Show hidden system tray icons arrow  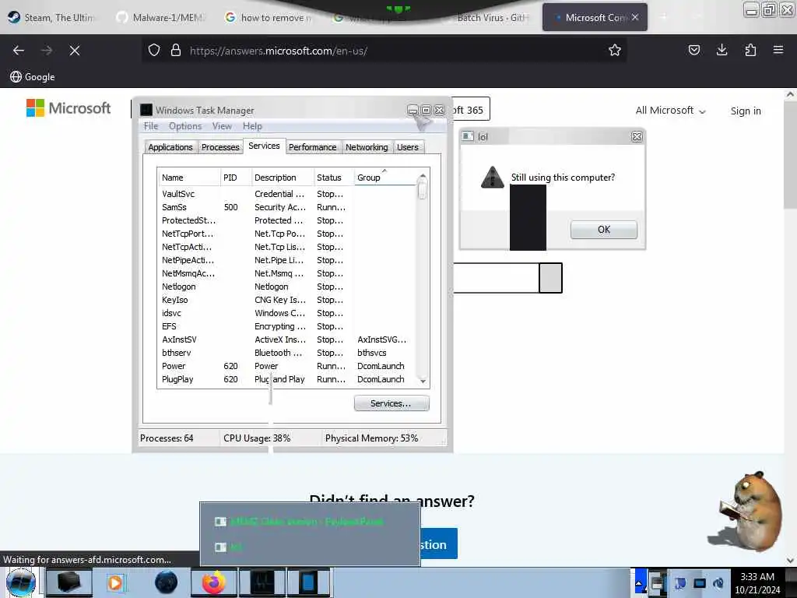640,583
